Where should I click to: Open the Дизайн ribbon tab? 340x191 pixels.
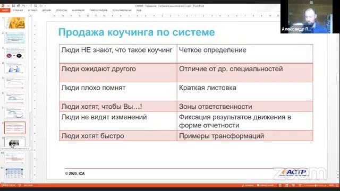[46, 10]
